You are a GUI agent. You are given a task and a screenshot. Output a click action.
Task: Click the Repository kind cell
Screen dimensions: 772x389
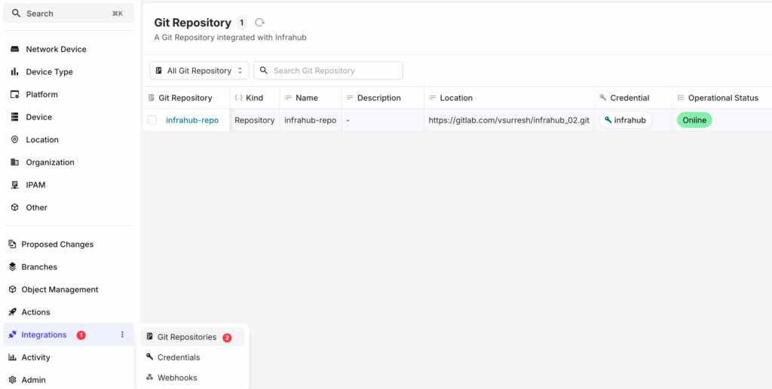(x=255, y=120)
